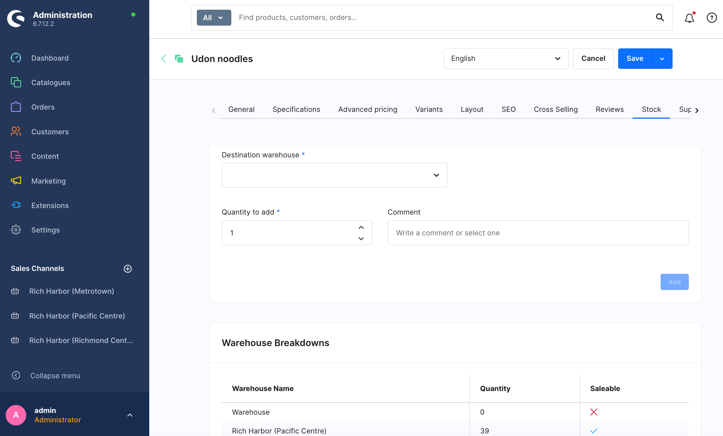Click the Quantity column header
Screen dimensions: 723x436
pyautogui.click(x=495, y=388)
